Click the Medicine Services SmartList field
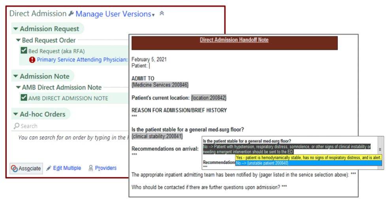Viewport: 386px width, 199px height. 160,85
